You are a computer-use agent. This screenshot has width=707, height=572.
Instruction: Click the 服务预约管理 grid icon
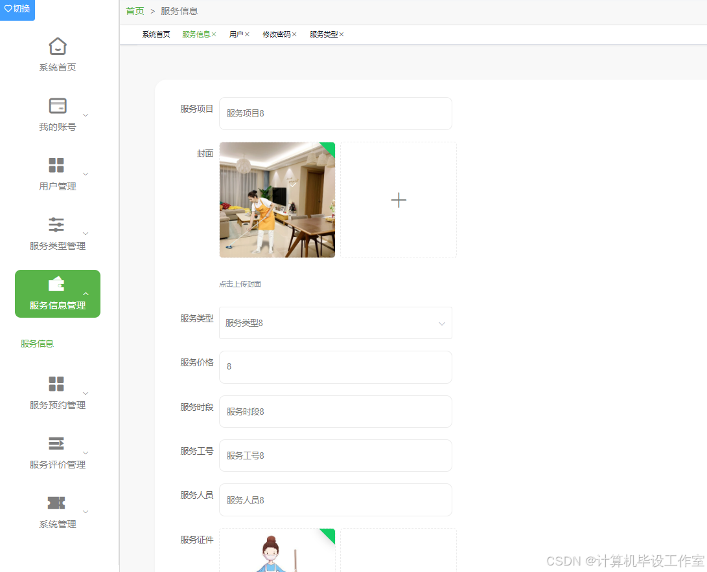[56, 384]
